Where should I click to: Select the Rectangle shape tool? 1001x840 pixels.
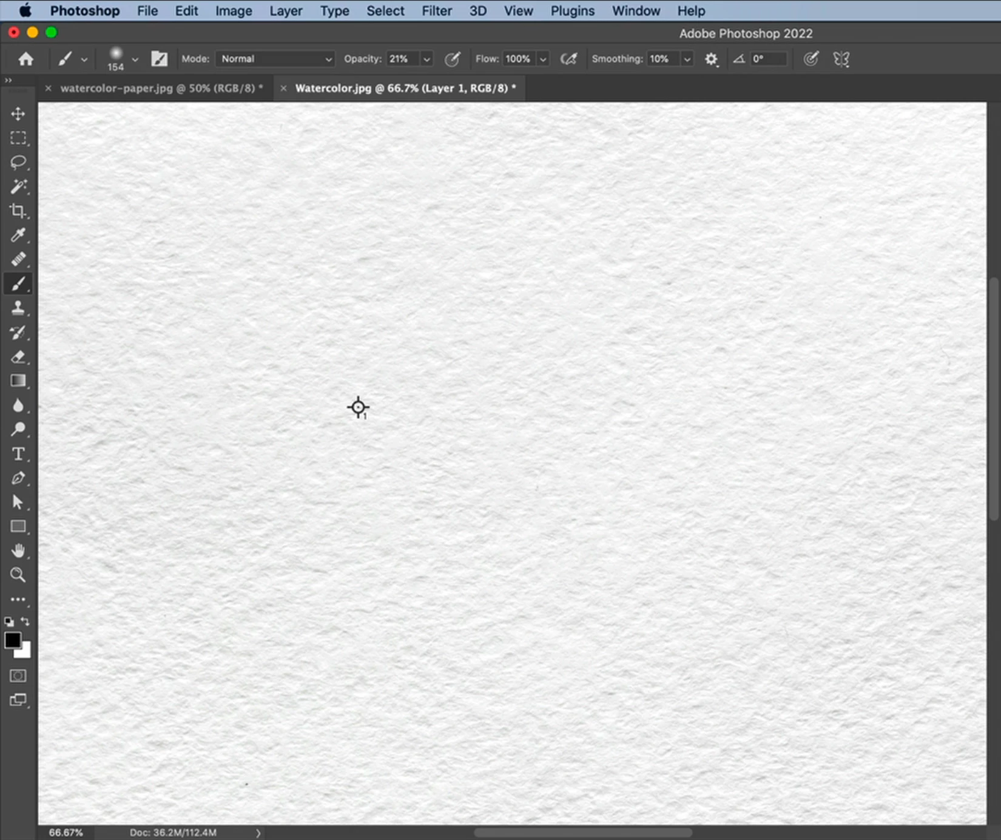pos(18,526)
